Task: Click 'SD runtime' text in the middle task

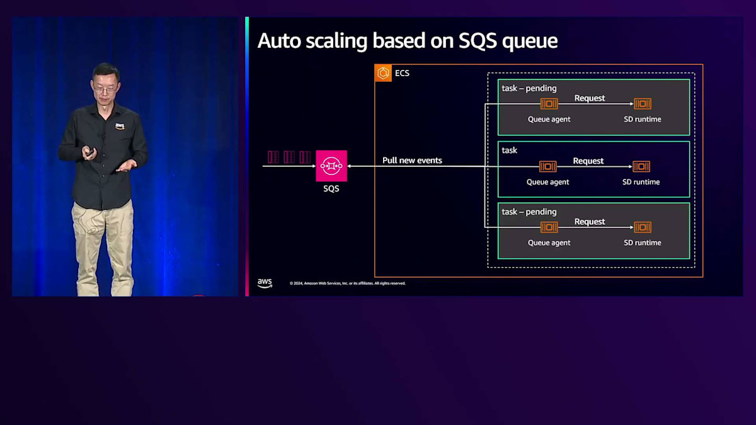Action: [x=641, y=182]
